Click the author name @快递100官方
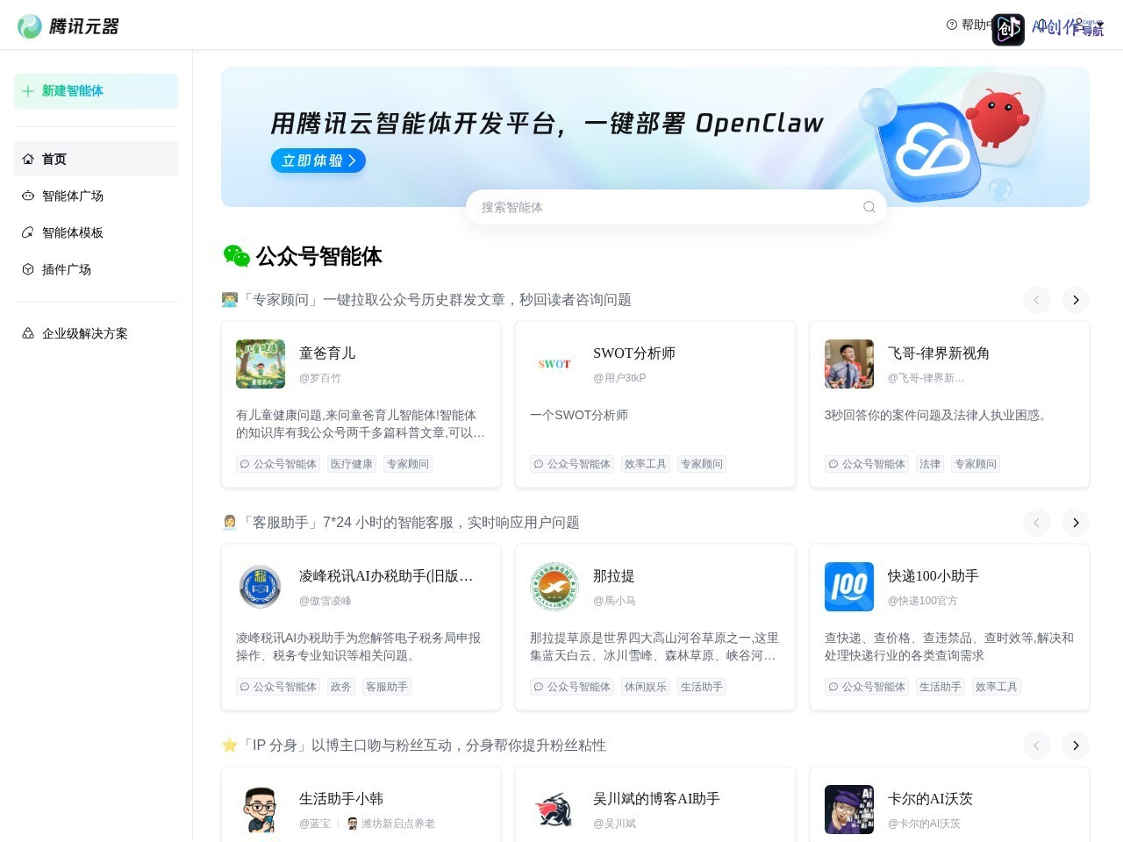 click(x=923, y=601)
